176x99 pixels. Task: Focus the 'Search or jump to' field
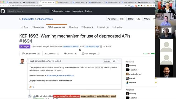(x=28, y=11)
